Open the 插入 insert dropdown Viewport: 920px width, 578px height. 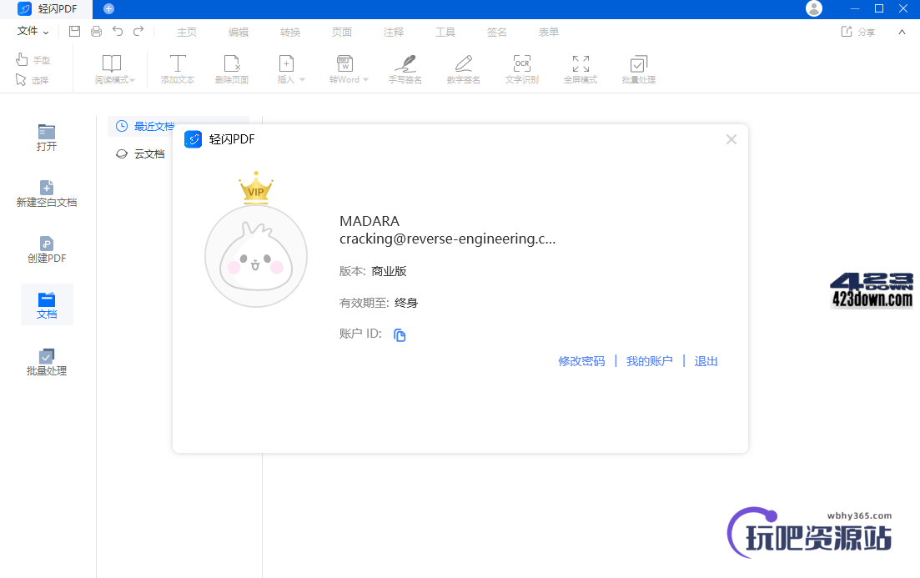point(290,69)
